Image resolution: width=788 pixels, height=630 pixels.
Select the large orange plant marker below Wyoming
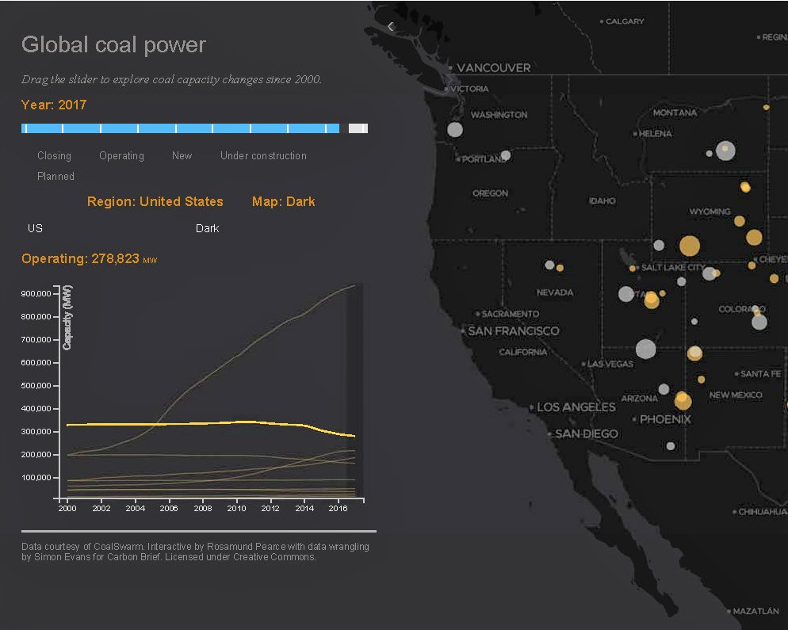pyautogui.click(x=690, y=246)
